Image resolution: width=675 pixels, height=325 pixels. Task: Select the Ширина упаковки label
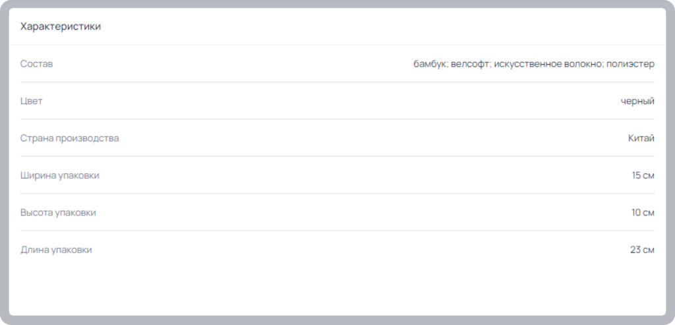[60, 175]
